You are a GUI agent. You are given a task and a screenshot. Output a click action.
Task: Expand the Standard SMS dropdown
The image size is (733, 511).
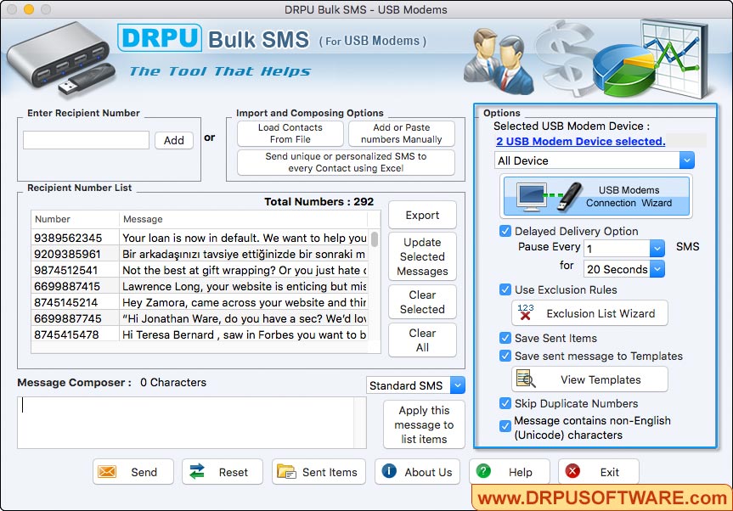[456, 385]
